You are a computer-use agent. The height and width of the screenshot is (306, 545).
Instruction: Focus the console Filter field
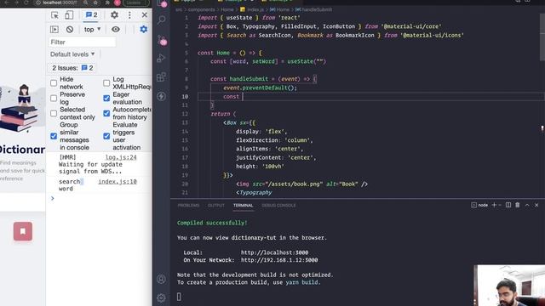tap(83, 42)
